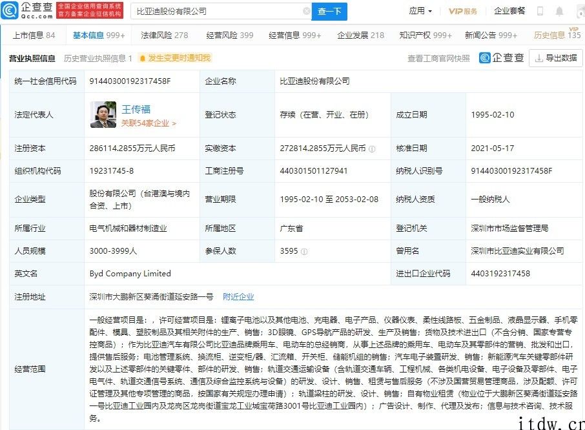Click 曾用名 value 深圳市比亚迪实业有限公司
The width and height of the screenshot is (585, 430).
pyautogui.click(x=517, y=251)
